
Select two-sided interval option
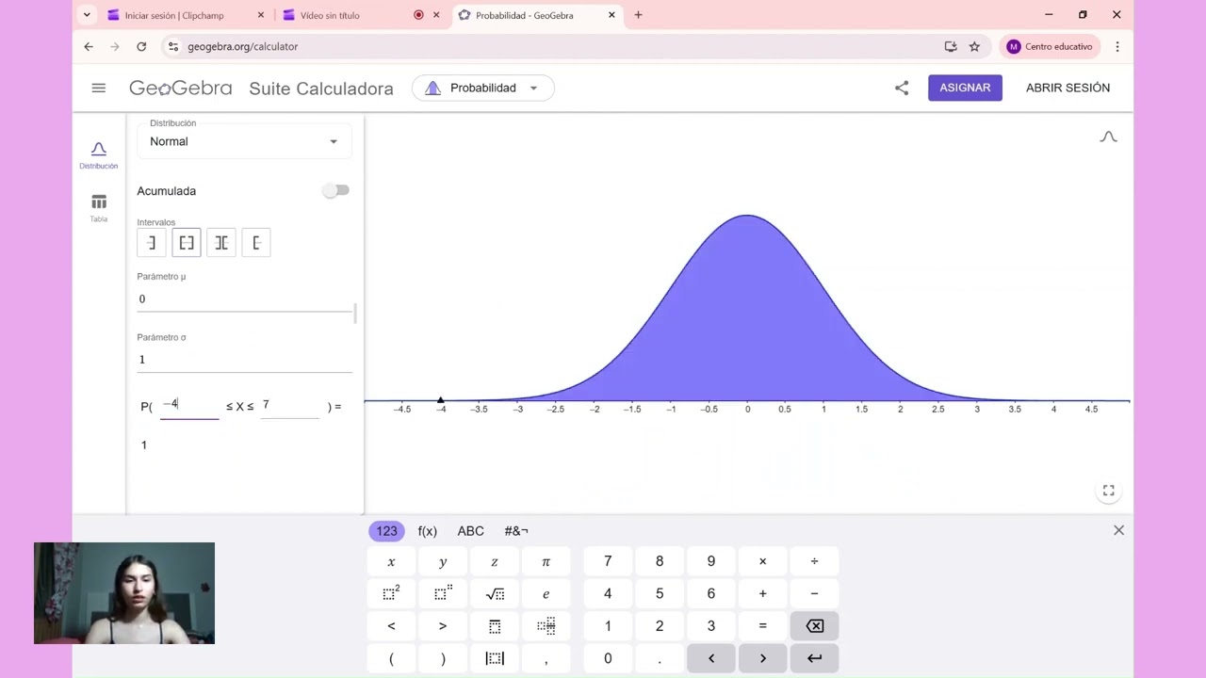point(186,243)
